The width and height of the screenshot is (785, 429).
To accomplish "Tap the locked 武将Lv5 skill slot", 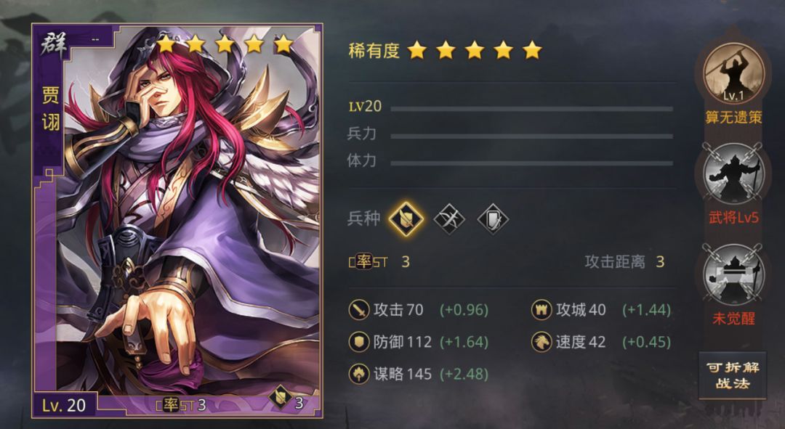I will (734, 174).
